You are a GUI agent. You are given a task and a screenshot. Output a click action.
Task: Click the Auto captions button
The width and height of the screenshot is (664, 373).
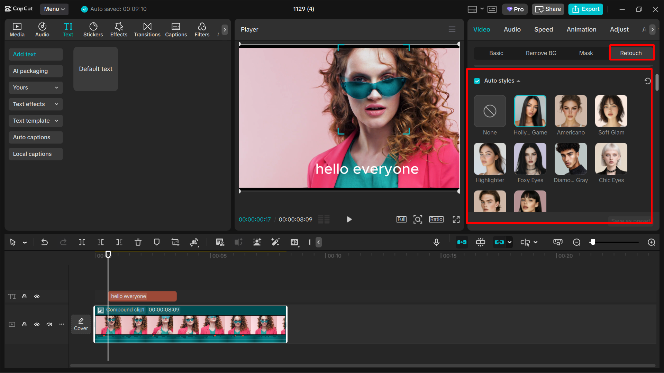(x=36, y=137)
